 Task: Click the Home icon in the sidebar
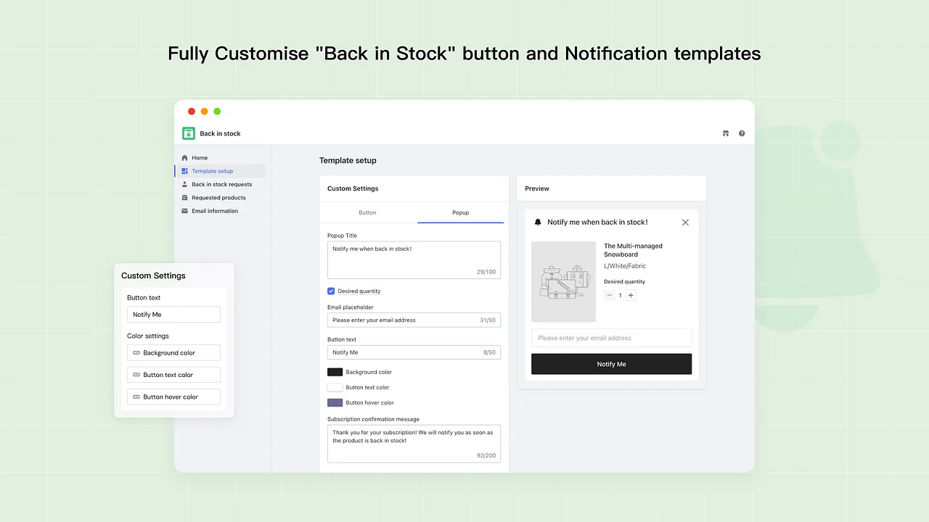point(185,157)
